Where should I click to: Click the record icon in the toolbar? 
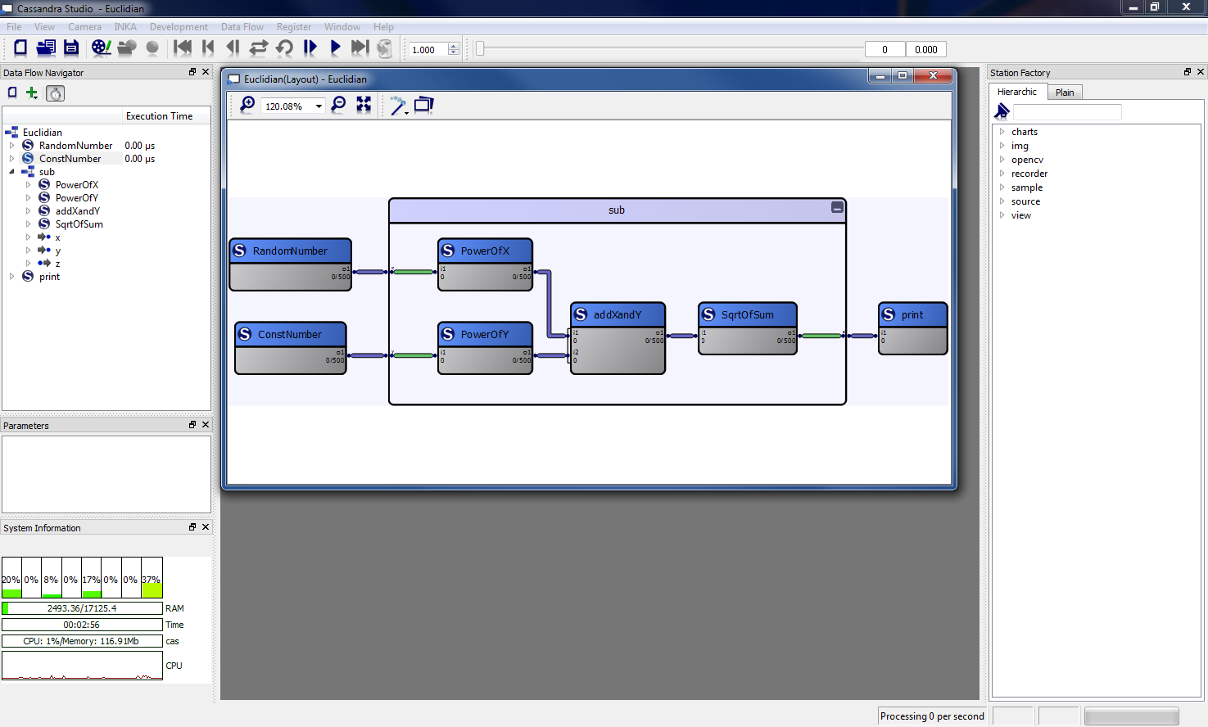(152, 47)
